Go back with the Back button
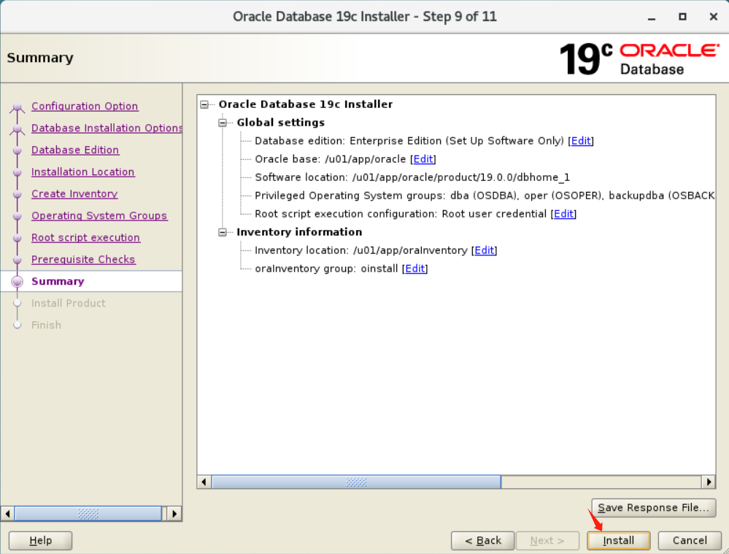 [482, 541]
